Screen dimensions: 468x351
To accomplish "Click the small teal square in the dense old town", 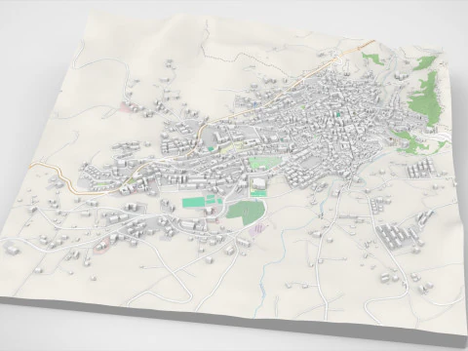I will [x=339, y=114].
